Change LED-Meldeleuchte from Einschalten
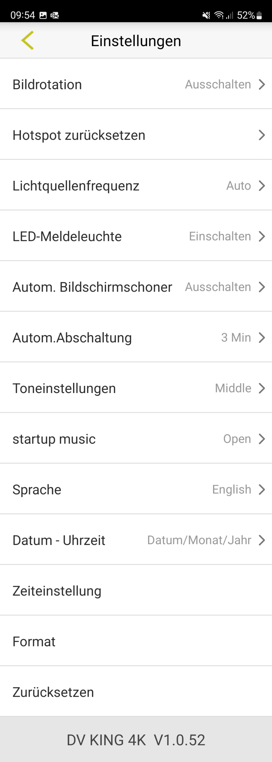272x762 pixels. click(x=220, y=236)
